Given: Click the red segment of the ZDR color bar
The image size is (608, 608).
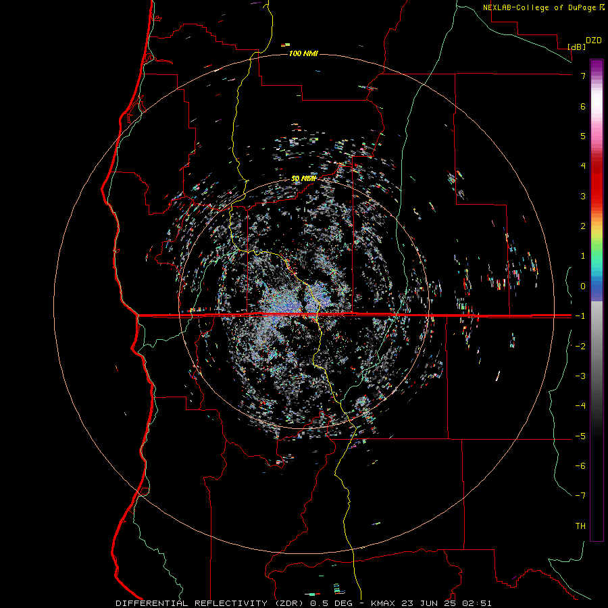Looking at the screenshot, I should (x=597, y=184).
